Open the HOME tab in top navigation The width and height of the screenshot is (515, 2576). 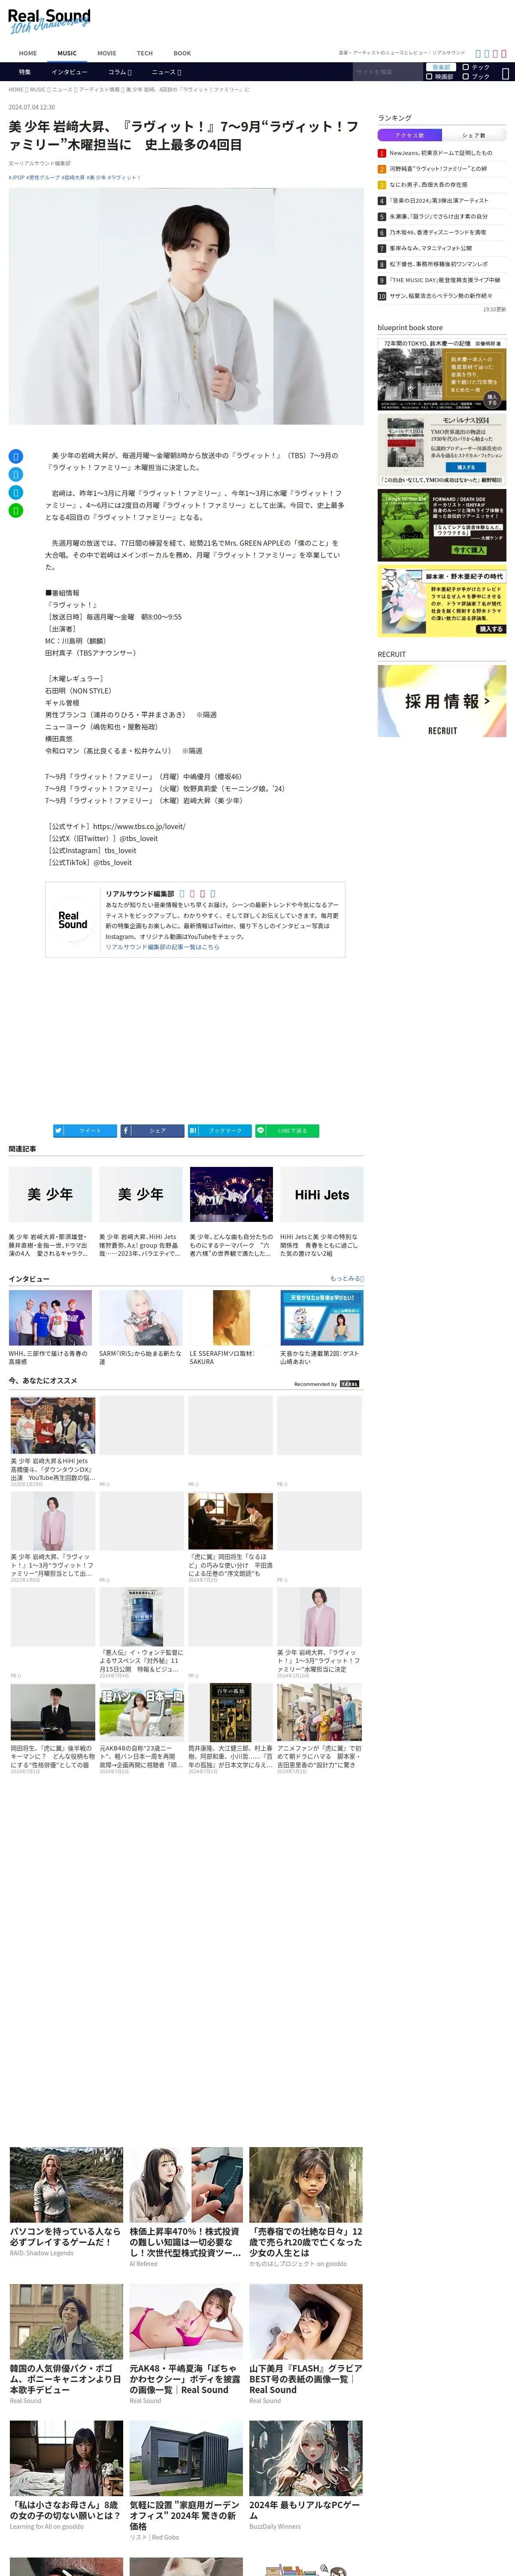28,53
